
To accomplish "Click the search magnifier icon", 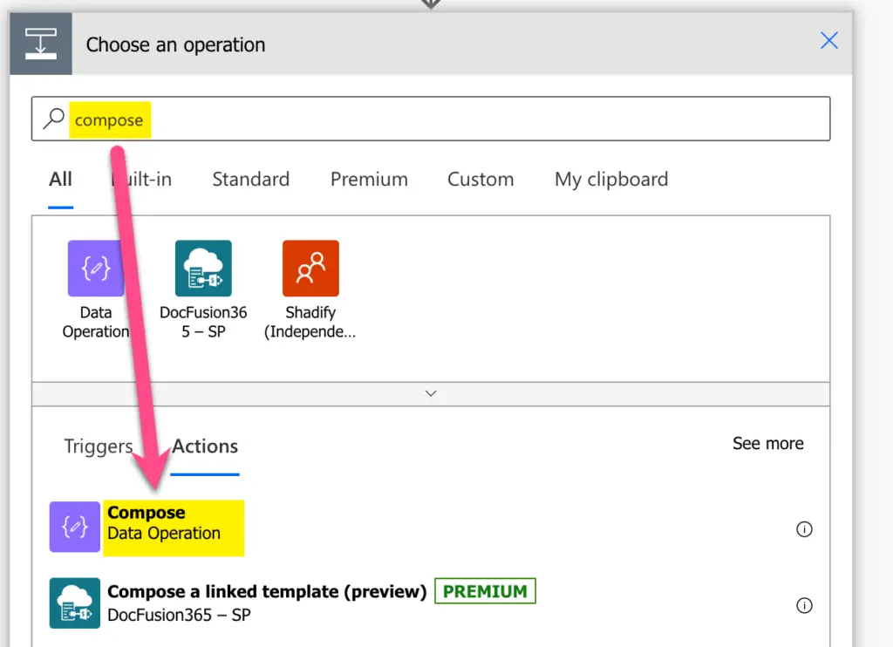I will (x=53, y=119).
